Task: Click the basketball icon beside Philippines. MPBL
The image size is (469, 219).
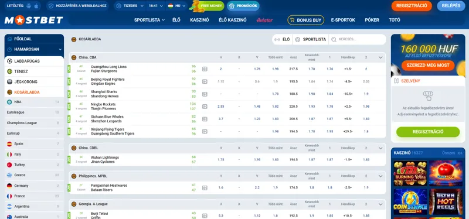Action: pyautogui.click(x=74, y=176)
